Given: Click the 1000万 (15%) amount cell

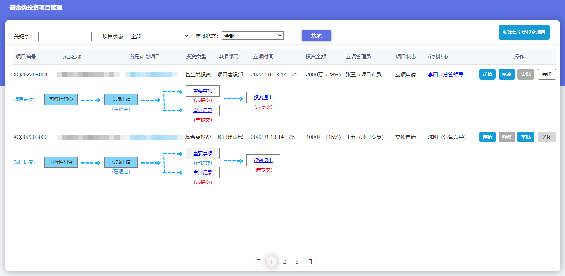Looking at the screenshot, I should (323, 137).
